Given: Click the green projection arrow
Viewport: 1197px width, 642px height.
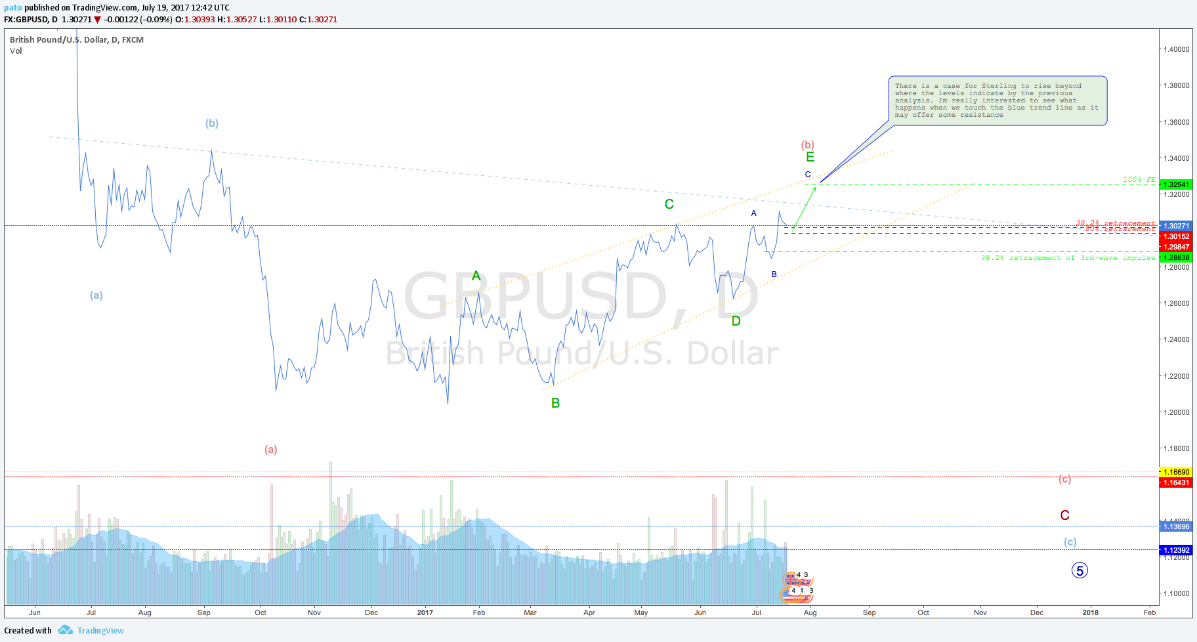Looking at the screenshot, I should pos(805,208).
